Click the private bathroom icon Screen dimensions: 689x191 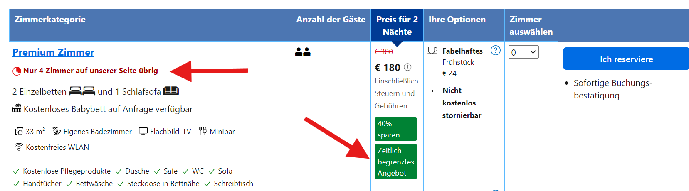pos(57,131)
